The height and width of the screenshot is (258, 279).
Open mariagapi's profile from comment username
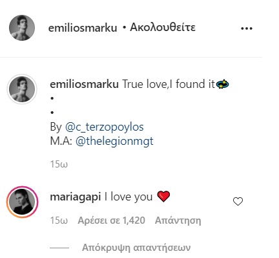coord(76,197)
